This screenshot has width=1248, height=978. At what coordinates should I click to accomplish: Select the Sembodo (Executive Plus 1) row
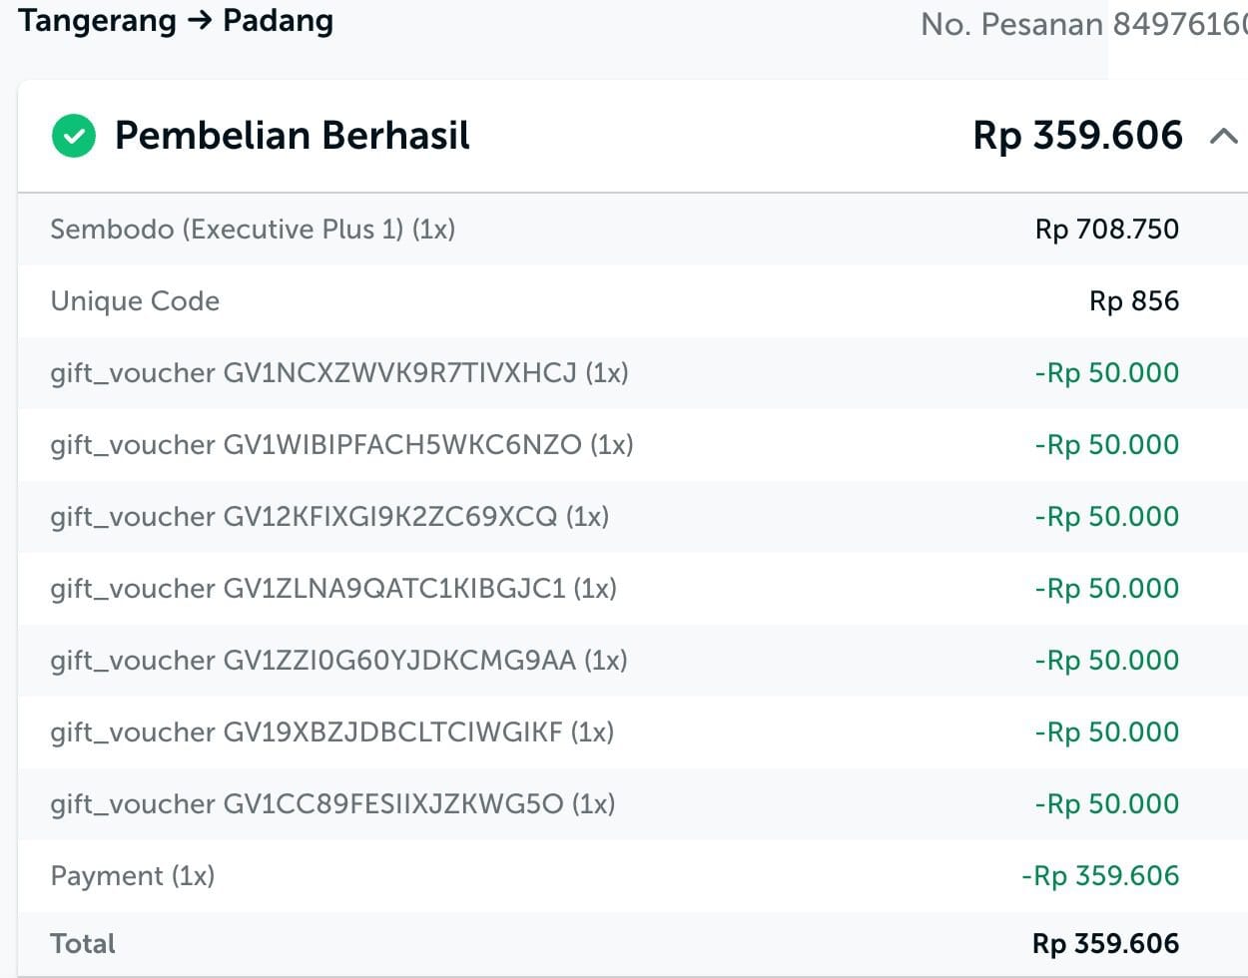tap(253, 230)
